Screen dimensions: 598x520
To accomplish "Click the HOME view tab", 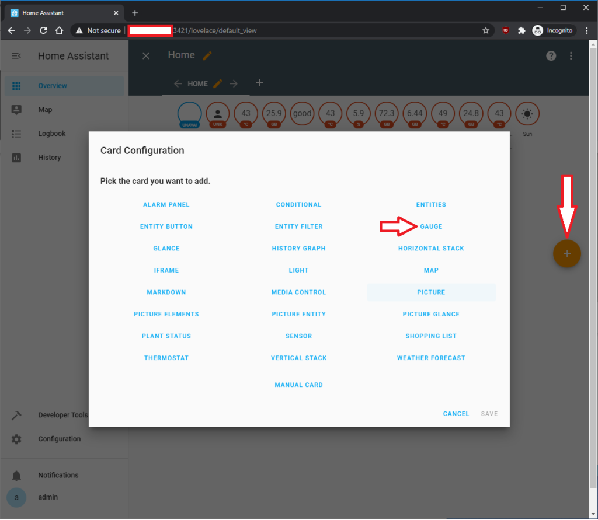I will point(197,84).
